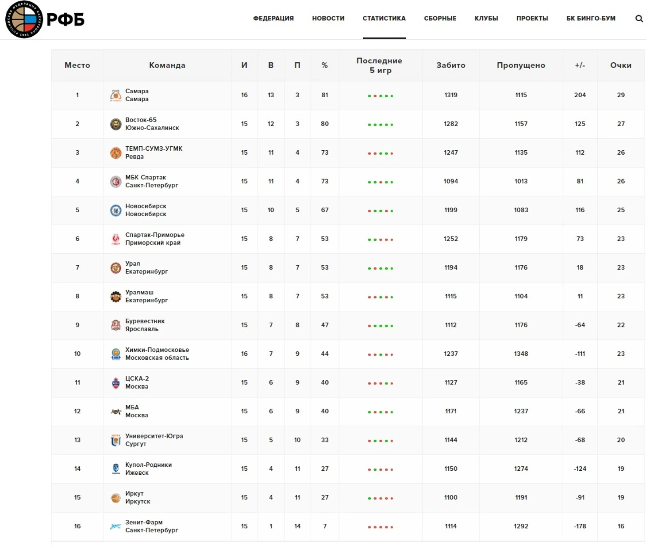Click Самара's point differential 204
The width and height of the screenshot is (646, 545).
580,95
